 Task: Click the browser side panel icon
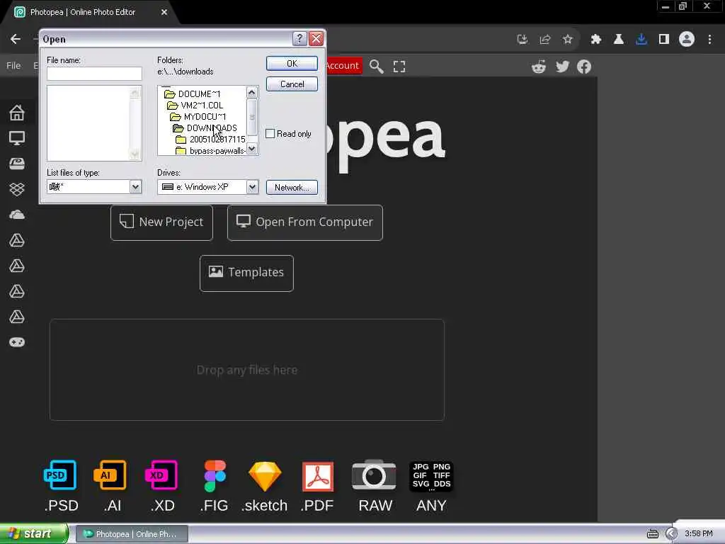(x=664, y=40)
